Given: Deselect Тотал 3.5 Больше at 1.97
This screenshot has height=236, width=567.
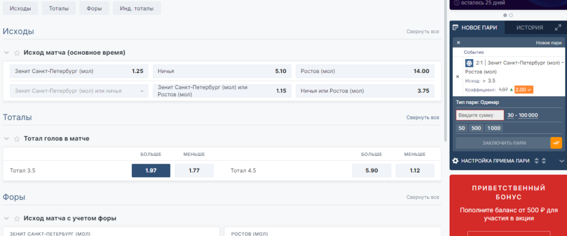Looking at the screenshot, I should coord(151,171).
